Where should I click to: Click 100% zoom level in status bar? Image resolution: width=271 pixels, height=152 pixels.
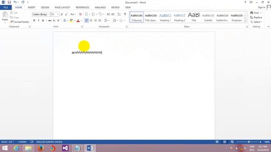click(267, 142)
